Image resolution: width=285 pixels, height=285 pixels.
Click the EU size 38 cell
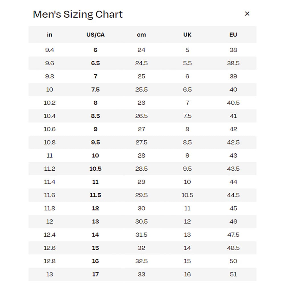[x=233, y=50]
